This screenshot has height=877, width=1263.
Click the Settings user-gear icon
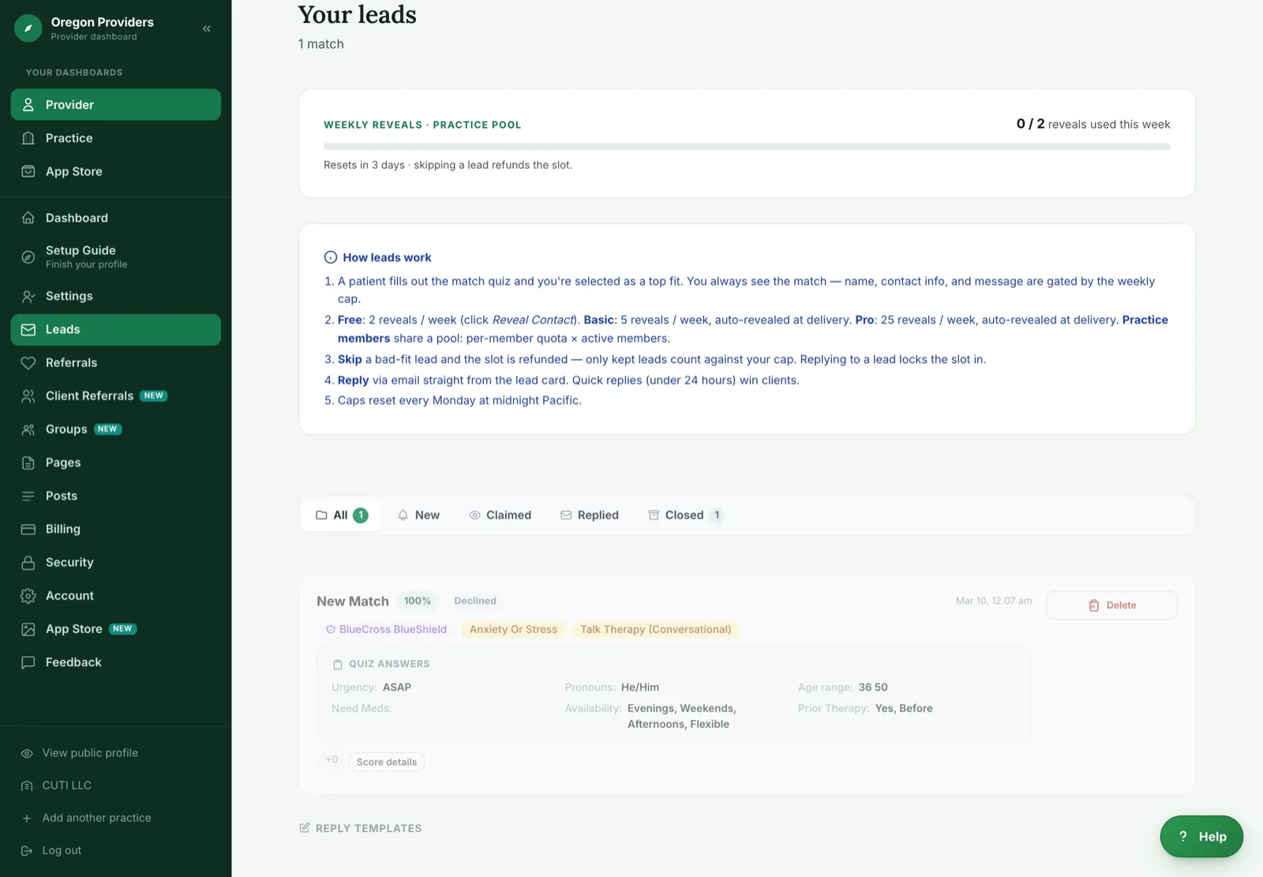click(28, 296)
